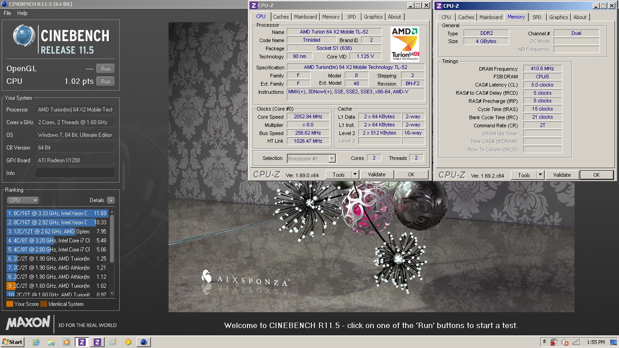Select highlighted ranking row number 9
The height and width of the screenshot is (348, 619).
(57, 286)
